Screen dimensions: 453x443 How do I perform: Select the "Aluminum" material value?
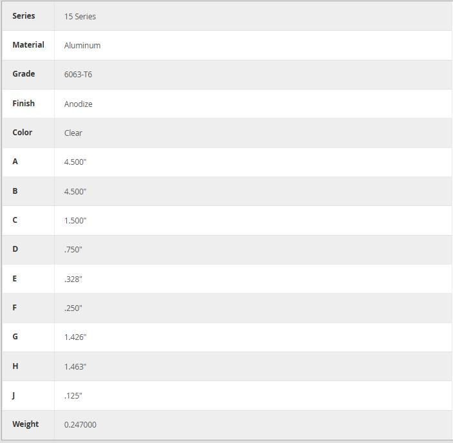pyautogui.click(x=82, y=46)
